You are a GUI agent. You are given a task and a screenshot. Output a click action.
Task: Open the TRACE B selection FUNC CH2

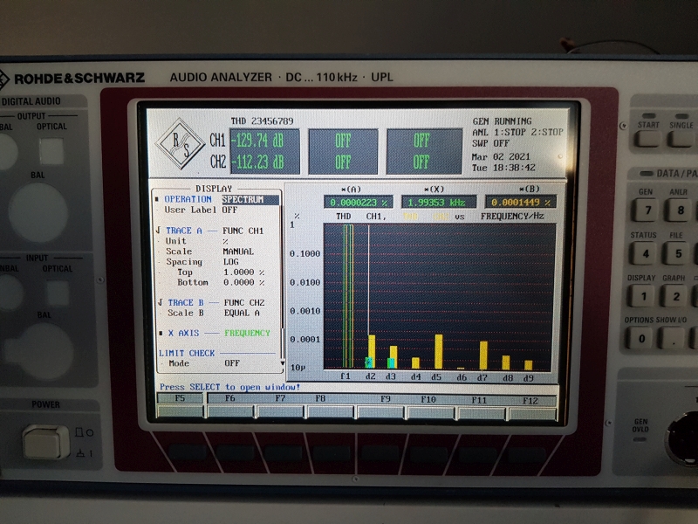pyautogui.click(x=244, y=302)
